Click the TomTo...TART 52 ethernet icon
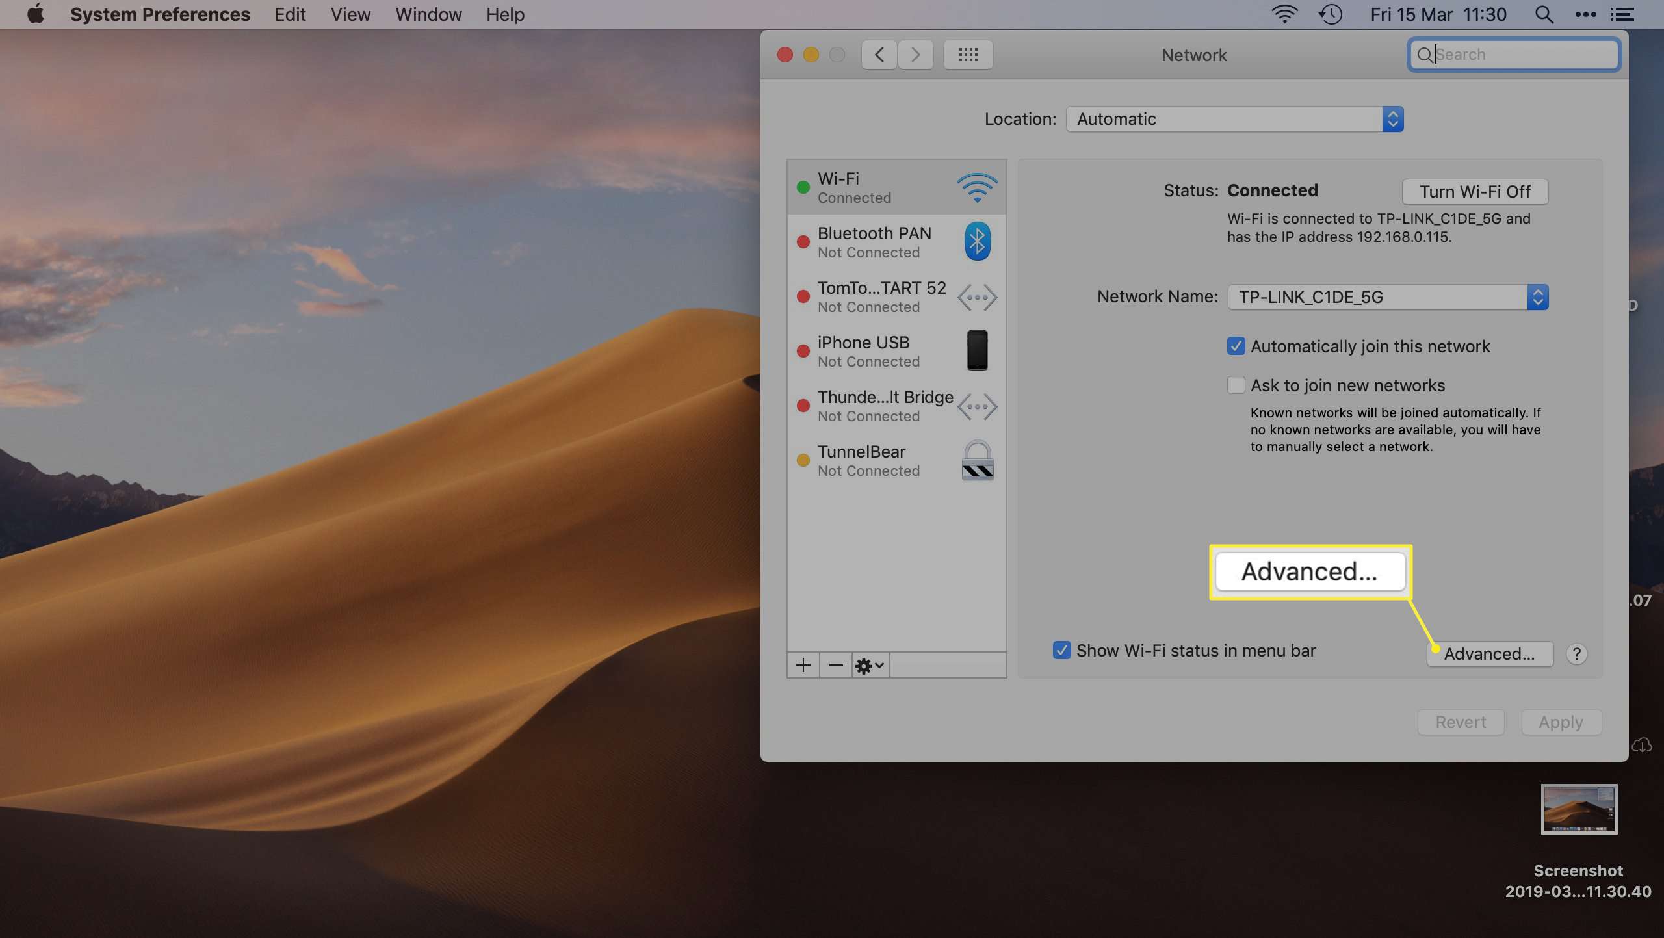This screenshot has width=1664, height=938. (977, 298)
